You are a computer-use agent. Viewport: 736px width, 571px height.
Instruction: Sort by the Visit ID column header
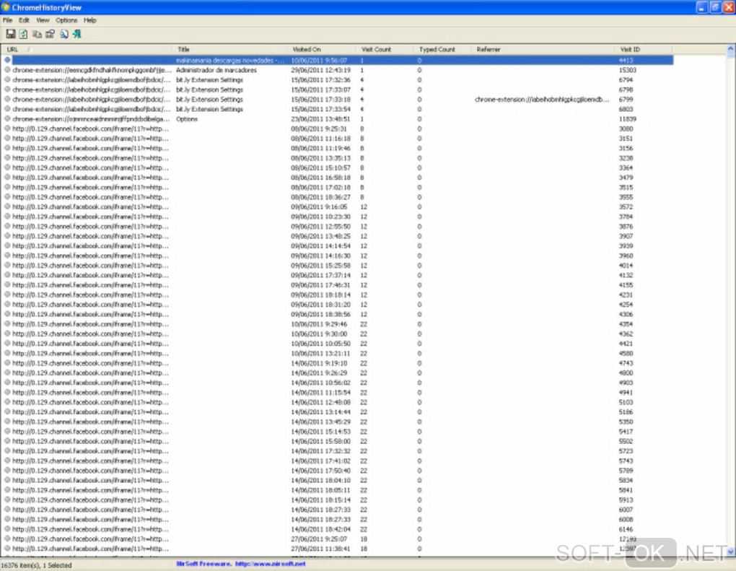coord(643,49)
